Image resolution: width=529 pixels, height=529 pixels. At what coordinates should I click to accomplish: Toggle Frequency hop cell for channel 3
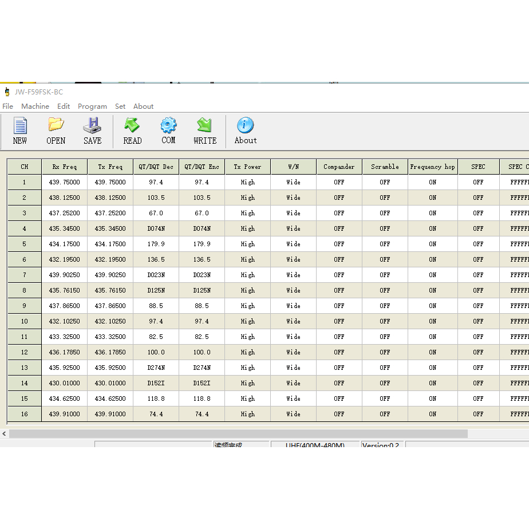click(432, 213)
